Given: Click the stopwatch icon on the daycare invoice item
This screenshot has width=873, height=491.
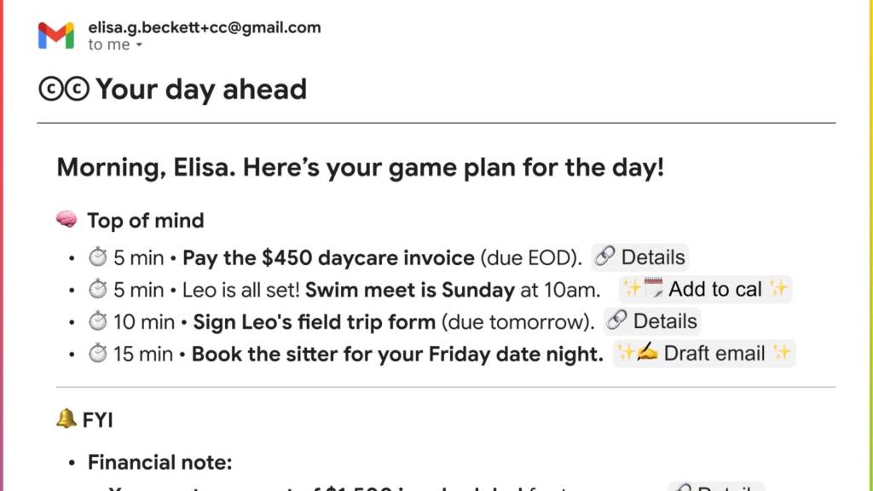Looking at the screenshot, I should pyautogui.click(x=97, y=258).
